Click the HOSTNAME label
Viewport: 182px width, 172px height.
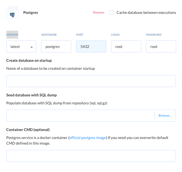point(49,35)
